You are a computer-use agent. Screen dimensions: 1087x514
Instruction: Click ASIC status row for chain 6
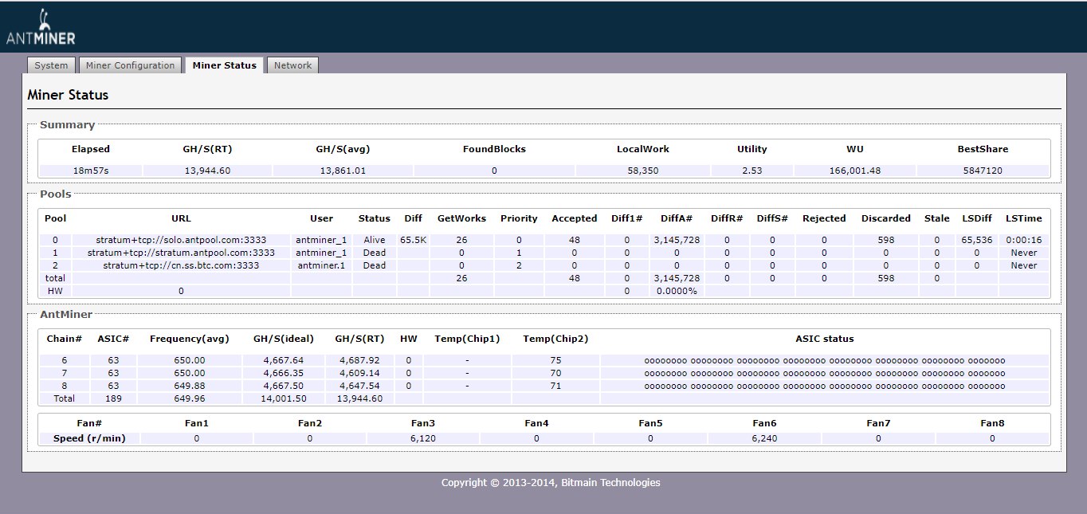click(825, 360)
